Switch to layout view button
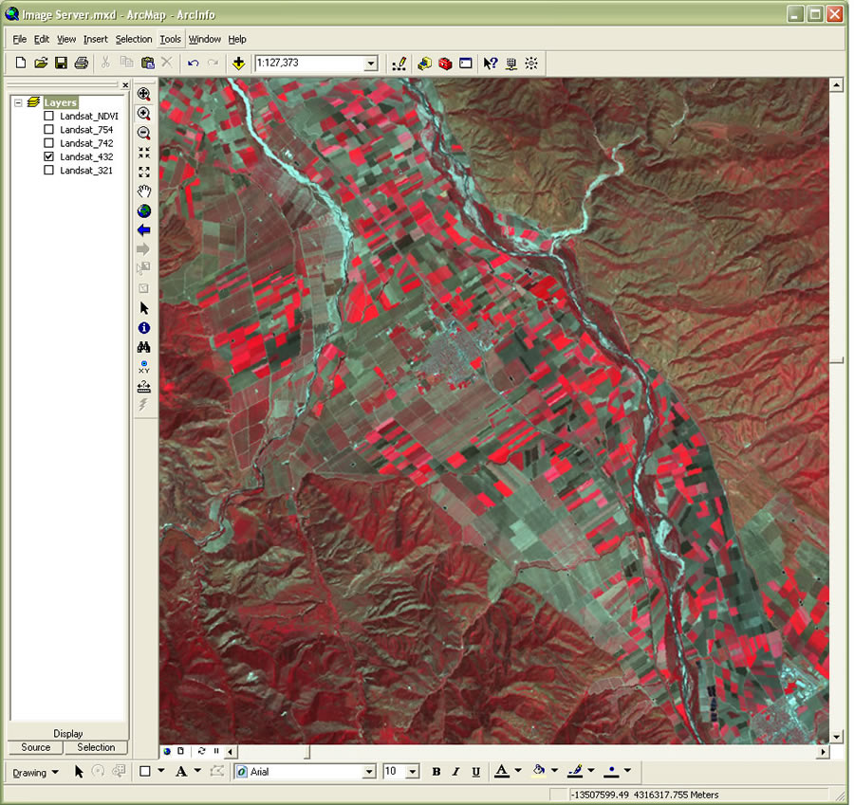The width and height of the screenshot is (854, 805). (x=181, y=751)
